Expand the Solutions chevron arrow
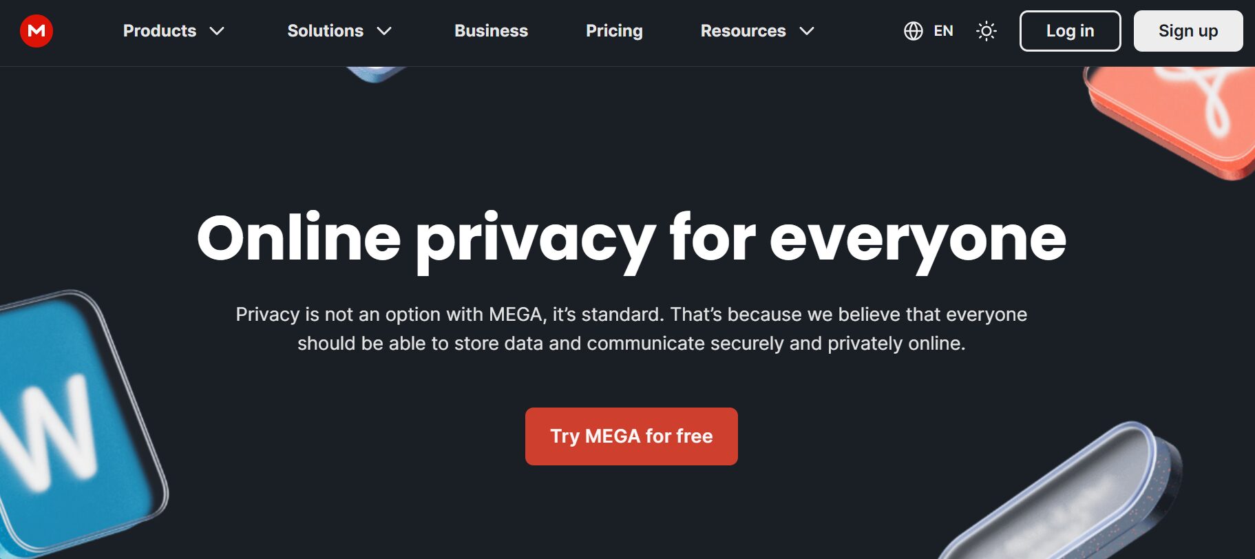1255x559 pixels. click(384, 31)
